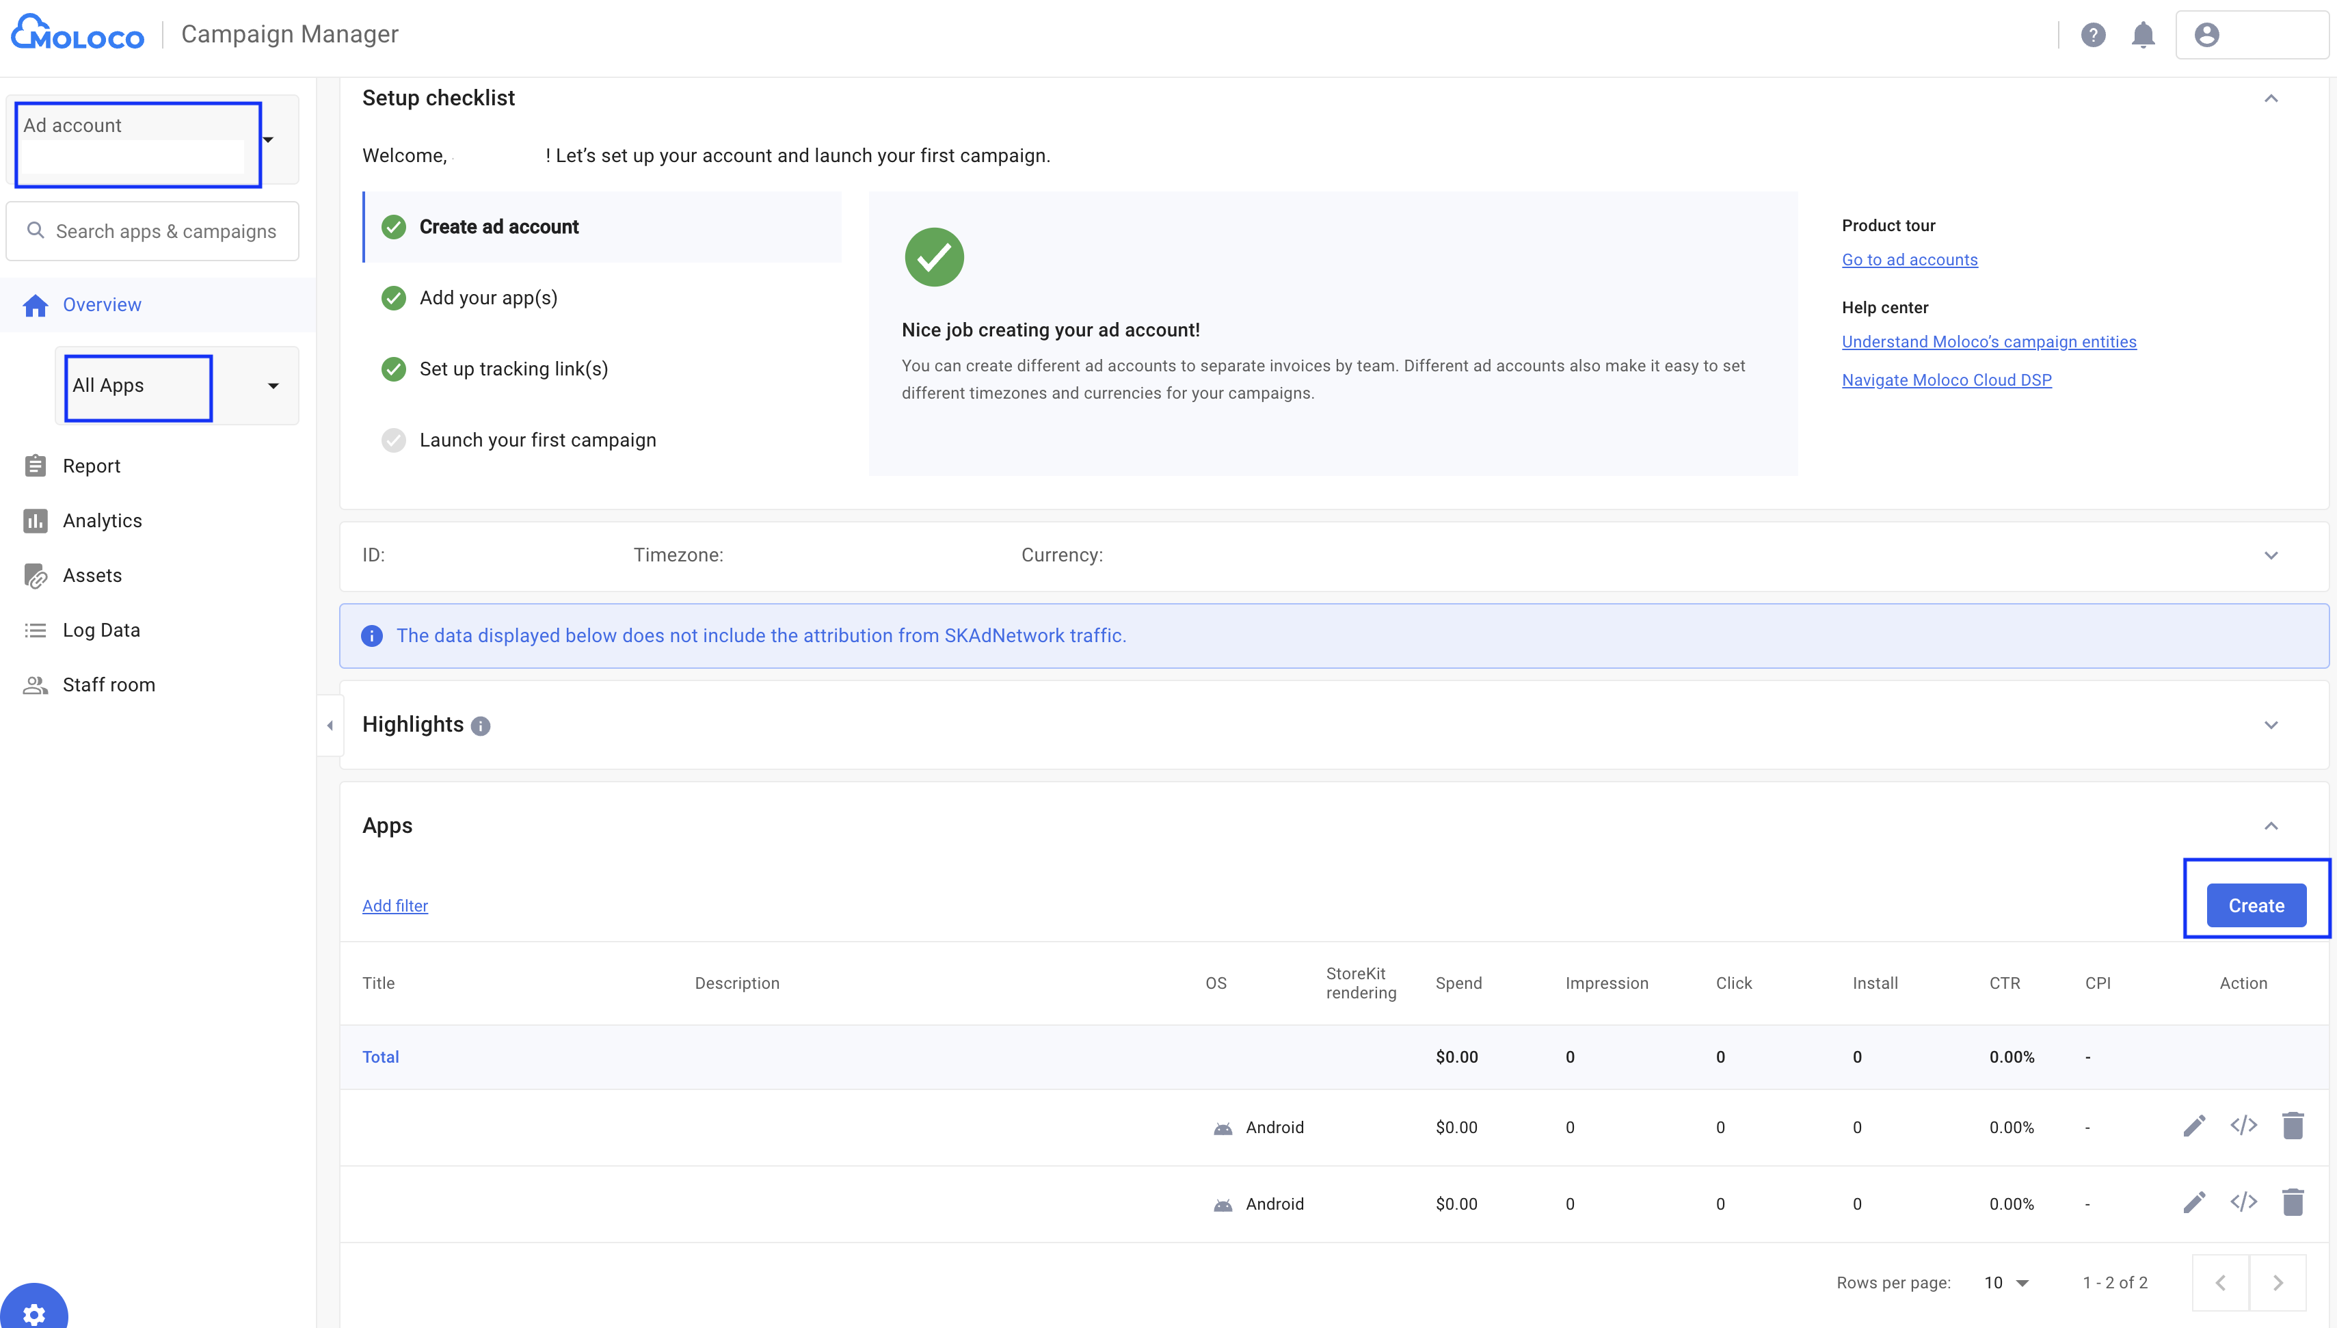Image resolution: width=2337 pixels, height=1328 pixels.
Task: Click the Search apps & campaigns field
Action: [x=165, y=232]
